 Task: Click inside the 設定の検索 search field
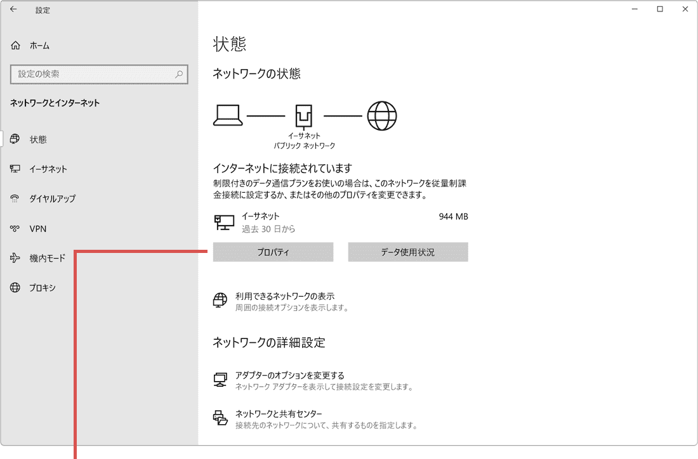coord(99,74)
